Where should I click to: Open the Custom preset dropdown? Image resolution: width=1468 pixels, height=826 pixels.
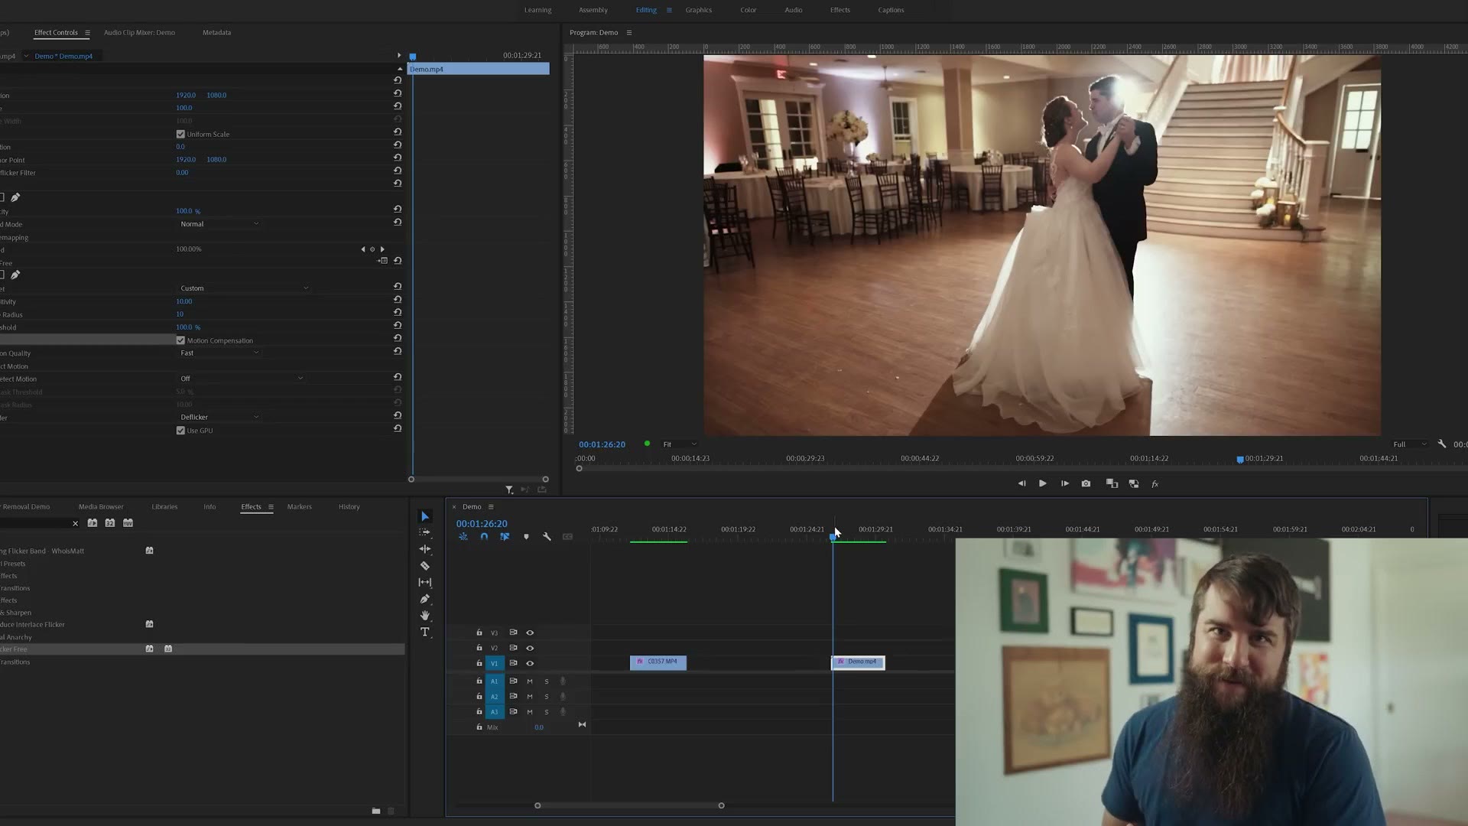pos(243,288)
